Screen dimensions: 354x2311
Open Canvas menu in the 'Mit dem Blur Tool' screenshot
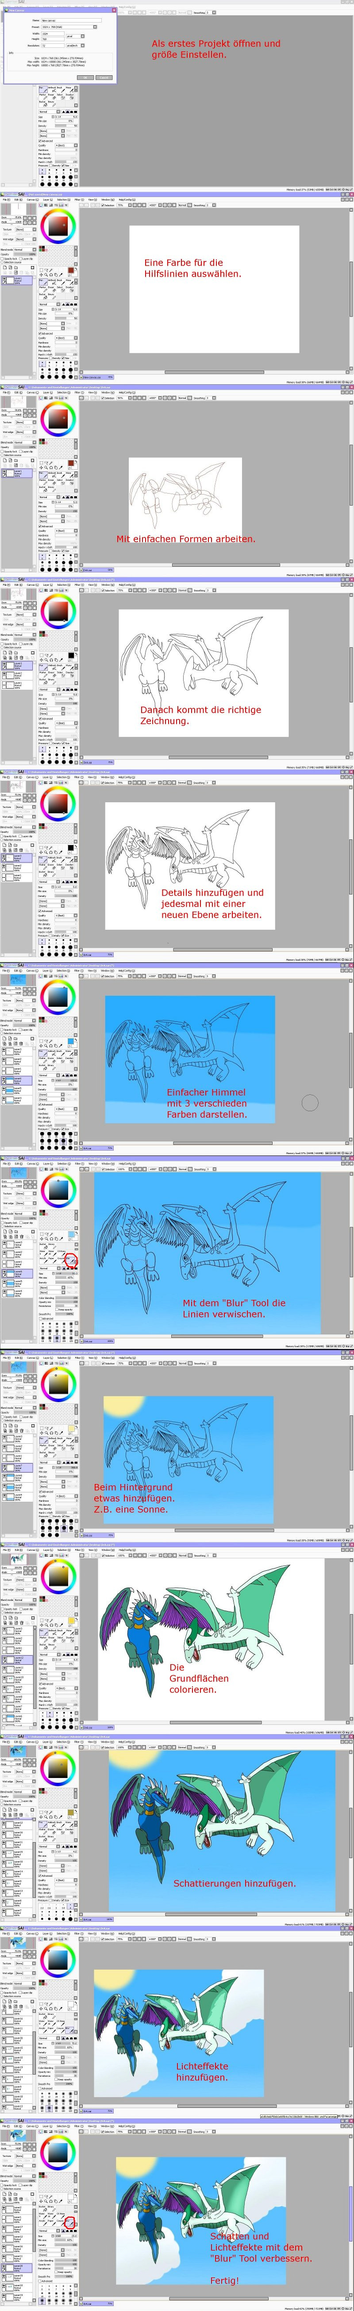coord(33,1163)
